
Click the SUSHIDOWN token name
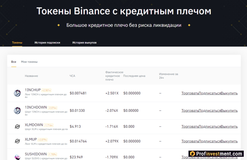36,154
